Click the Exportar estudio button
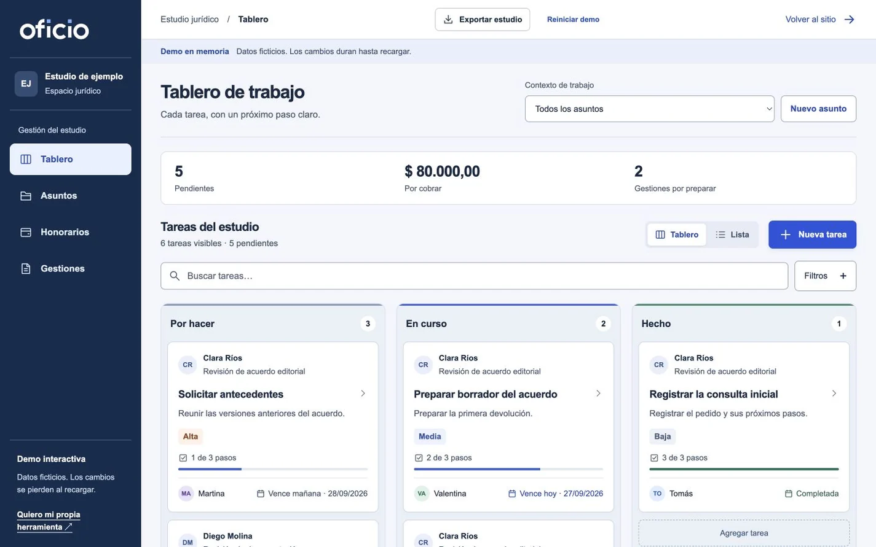This screenshot has height=547, width=876. click(x=483, y=20)
